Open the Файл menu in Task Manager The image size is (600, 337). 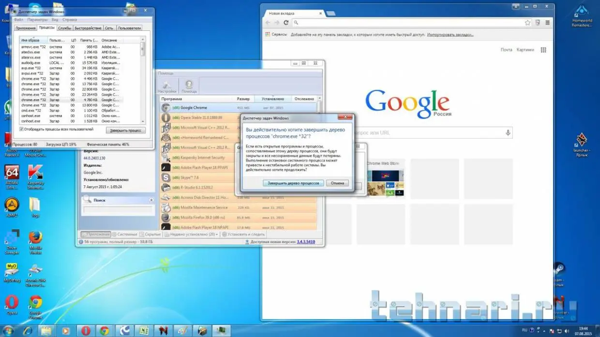[x=18, y=20]
